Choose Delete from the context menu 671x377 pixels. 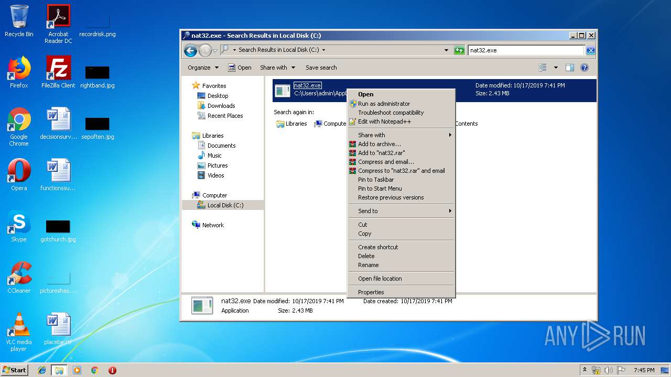click(402, 256)
